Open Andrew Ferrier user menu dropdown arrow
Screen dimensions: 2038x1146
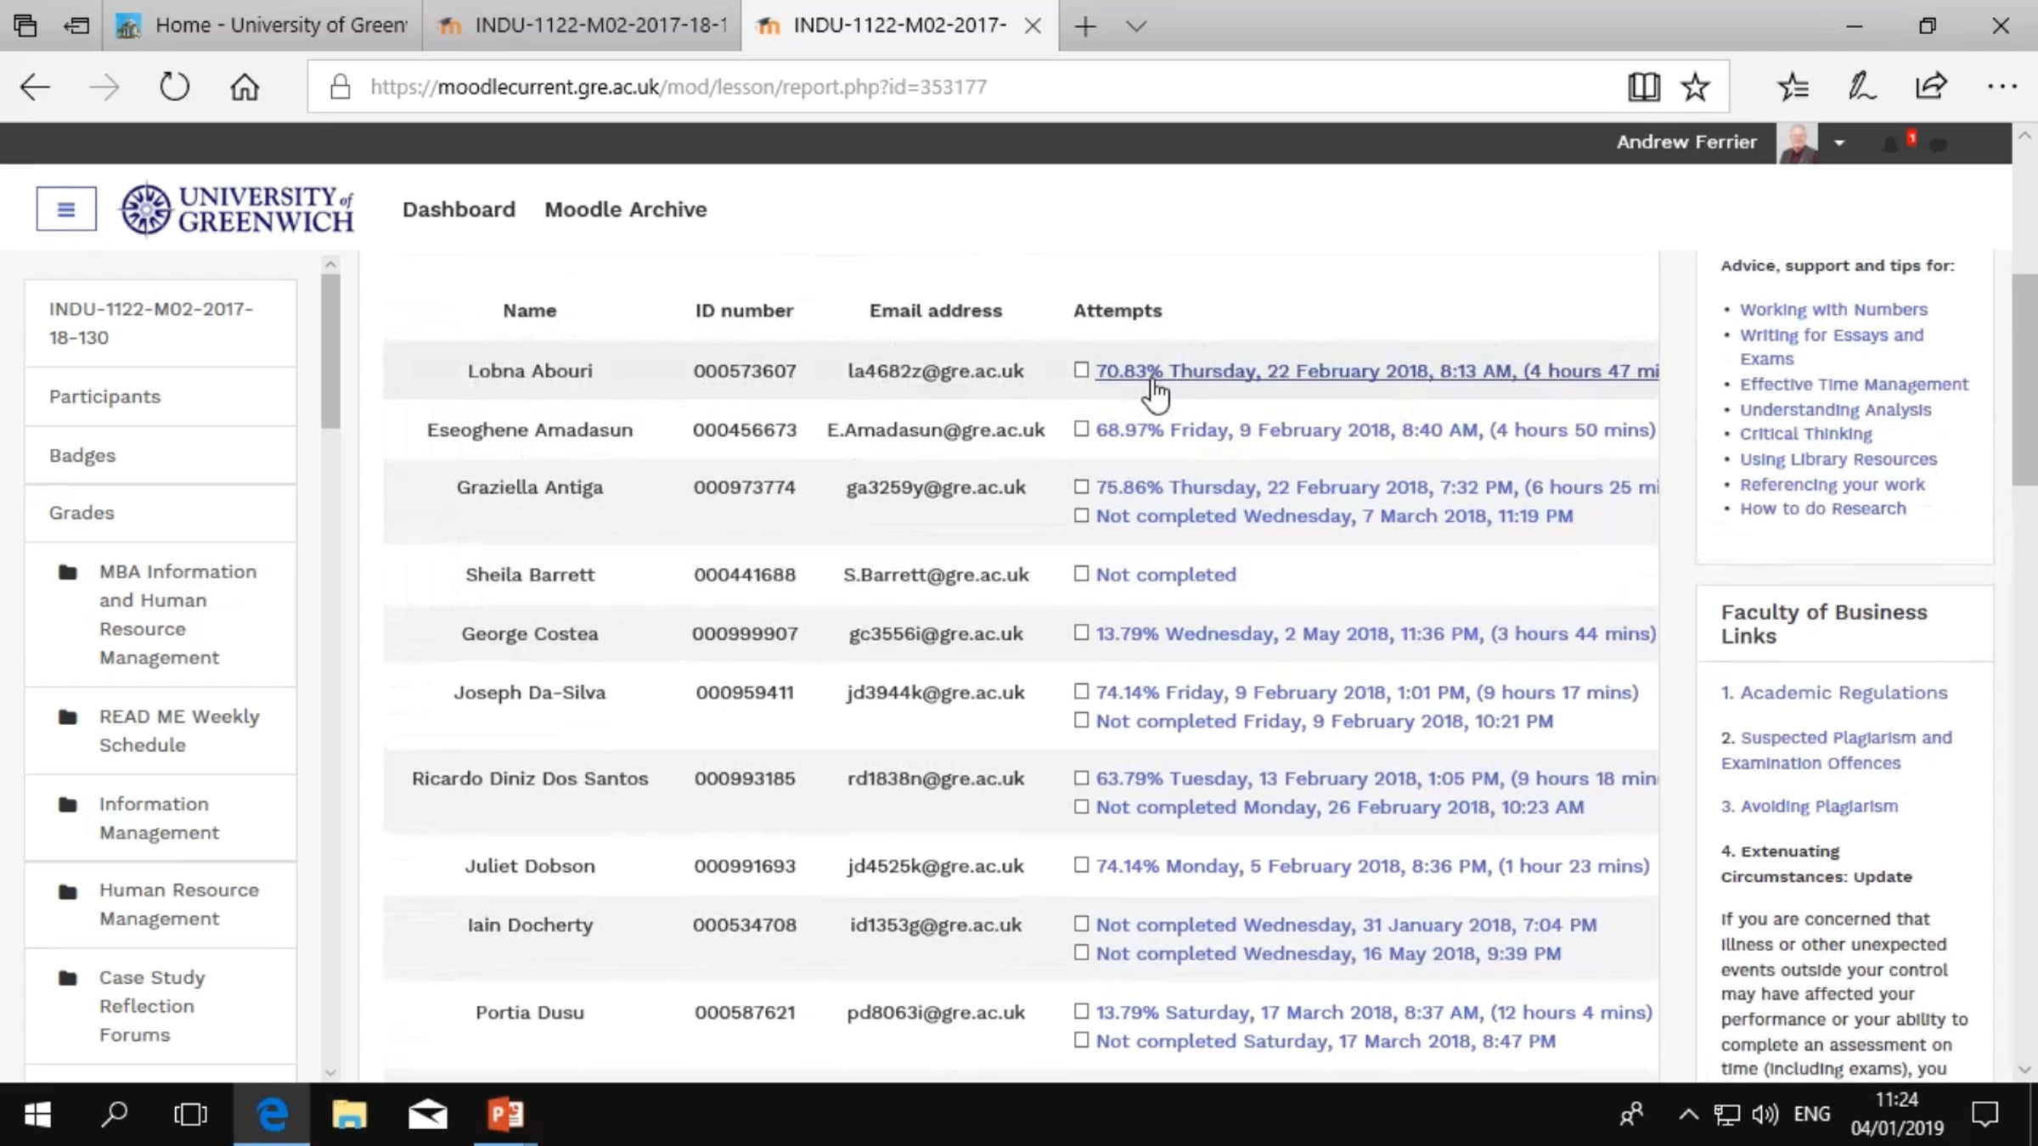pyautogui.click(x=1839, y=143)
